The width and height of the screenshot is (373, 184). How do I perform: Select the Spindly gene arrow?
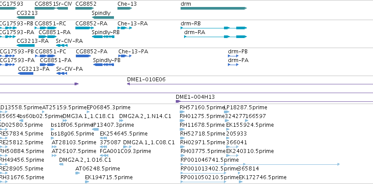[103, 17]
